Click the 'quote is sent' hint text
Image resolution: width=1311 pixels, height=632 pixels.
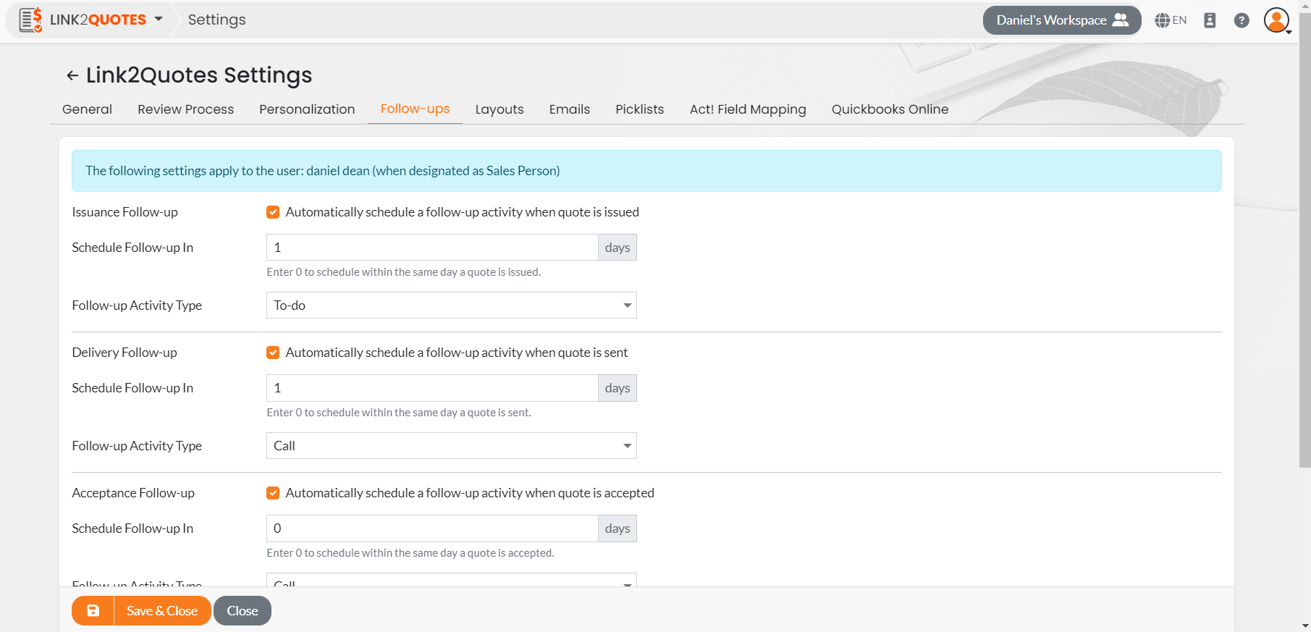(x=399, y=413)
